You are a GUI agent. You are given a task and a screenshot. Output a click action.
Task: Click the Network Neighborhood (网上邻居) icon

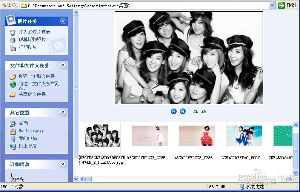coord(12,146)
